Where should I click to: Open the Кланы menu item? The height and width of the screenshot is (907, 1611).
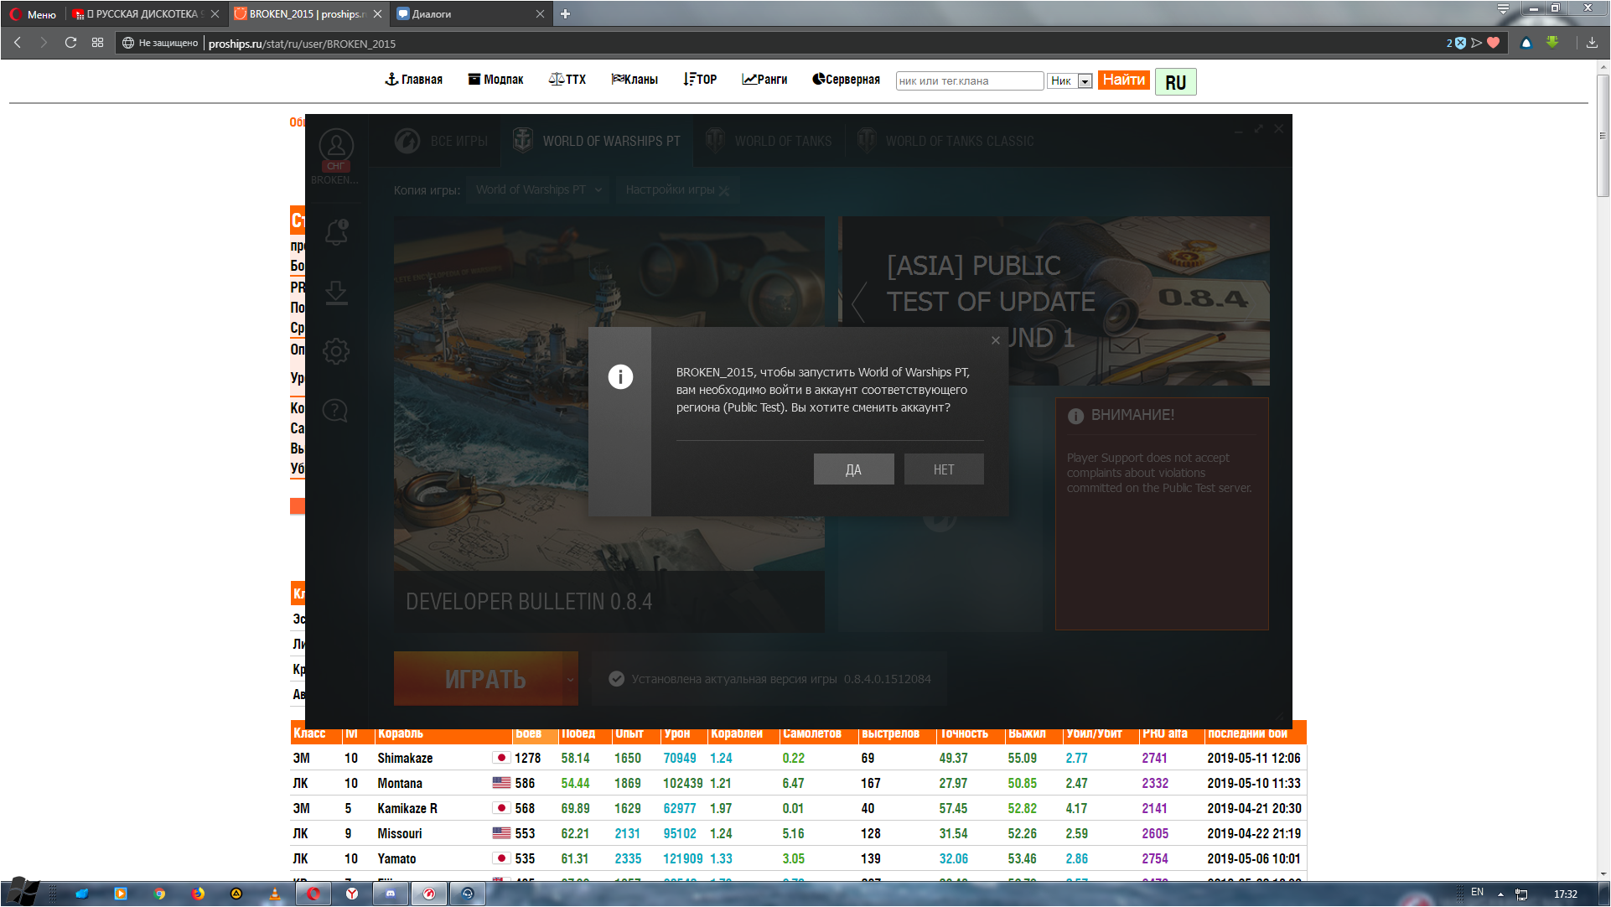[635, 80]
